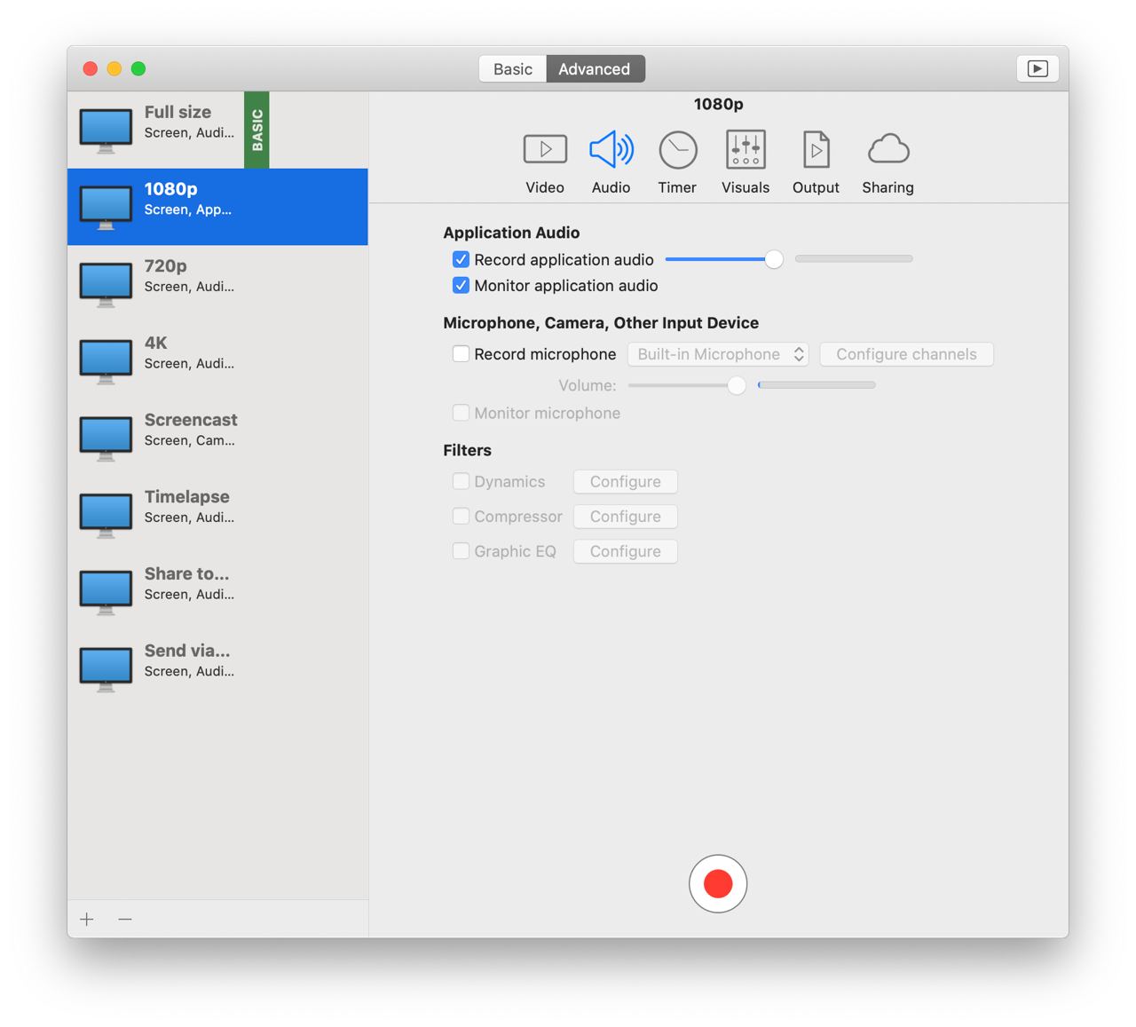Select the Audio speaker icon
This screenshot has height=1027, width=1136.
pyautogui.click(x=611, y=149)
